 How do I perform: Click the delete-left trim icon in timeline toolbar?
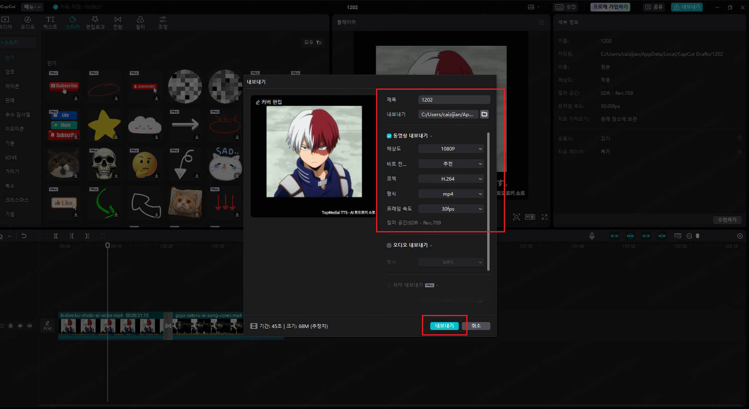[x=72, y=236]
